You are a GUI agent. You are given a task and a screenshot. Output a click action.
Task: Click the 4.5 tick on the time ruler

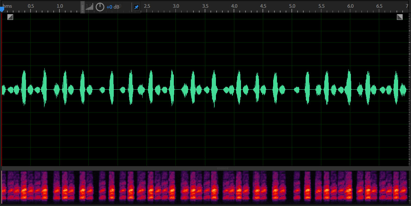tap(263, 6)
